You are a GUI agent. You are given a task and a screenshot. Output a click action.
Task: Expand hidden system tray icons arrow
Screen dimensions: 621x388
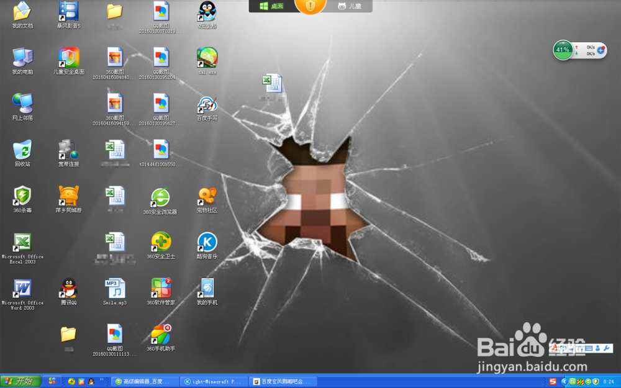tap(564, 382)
